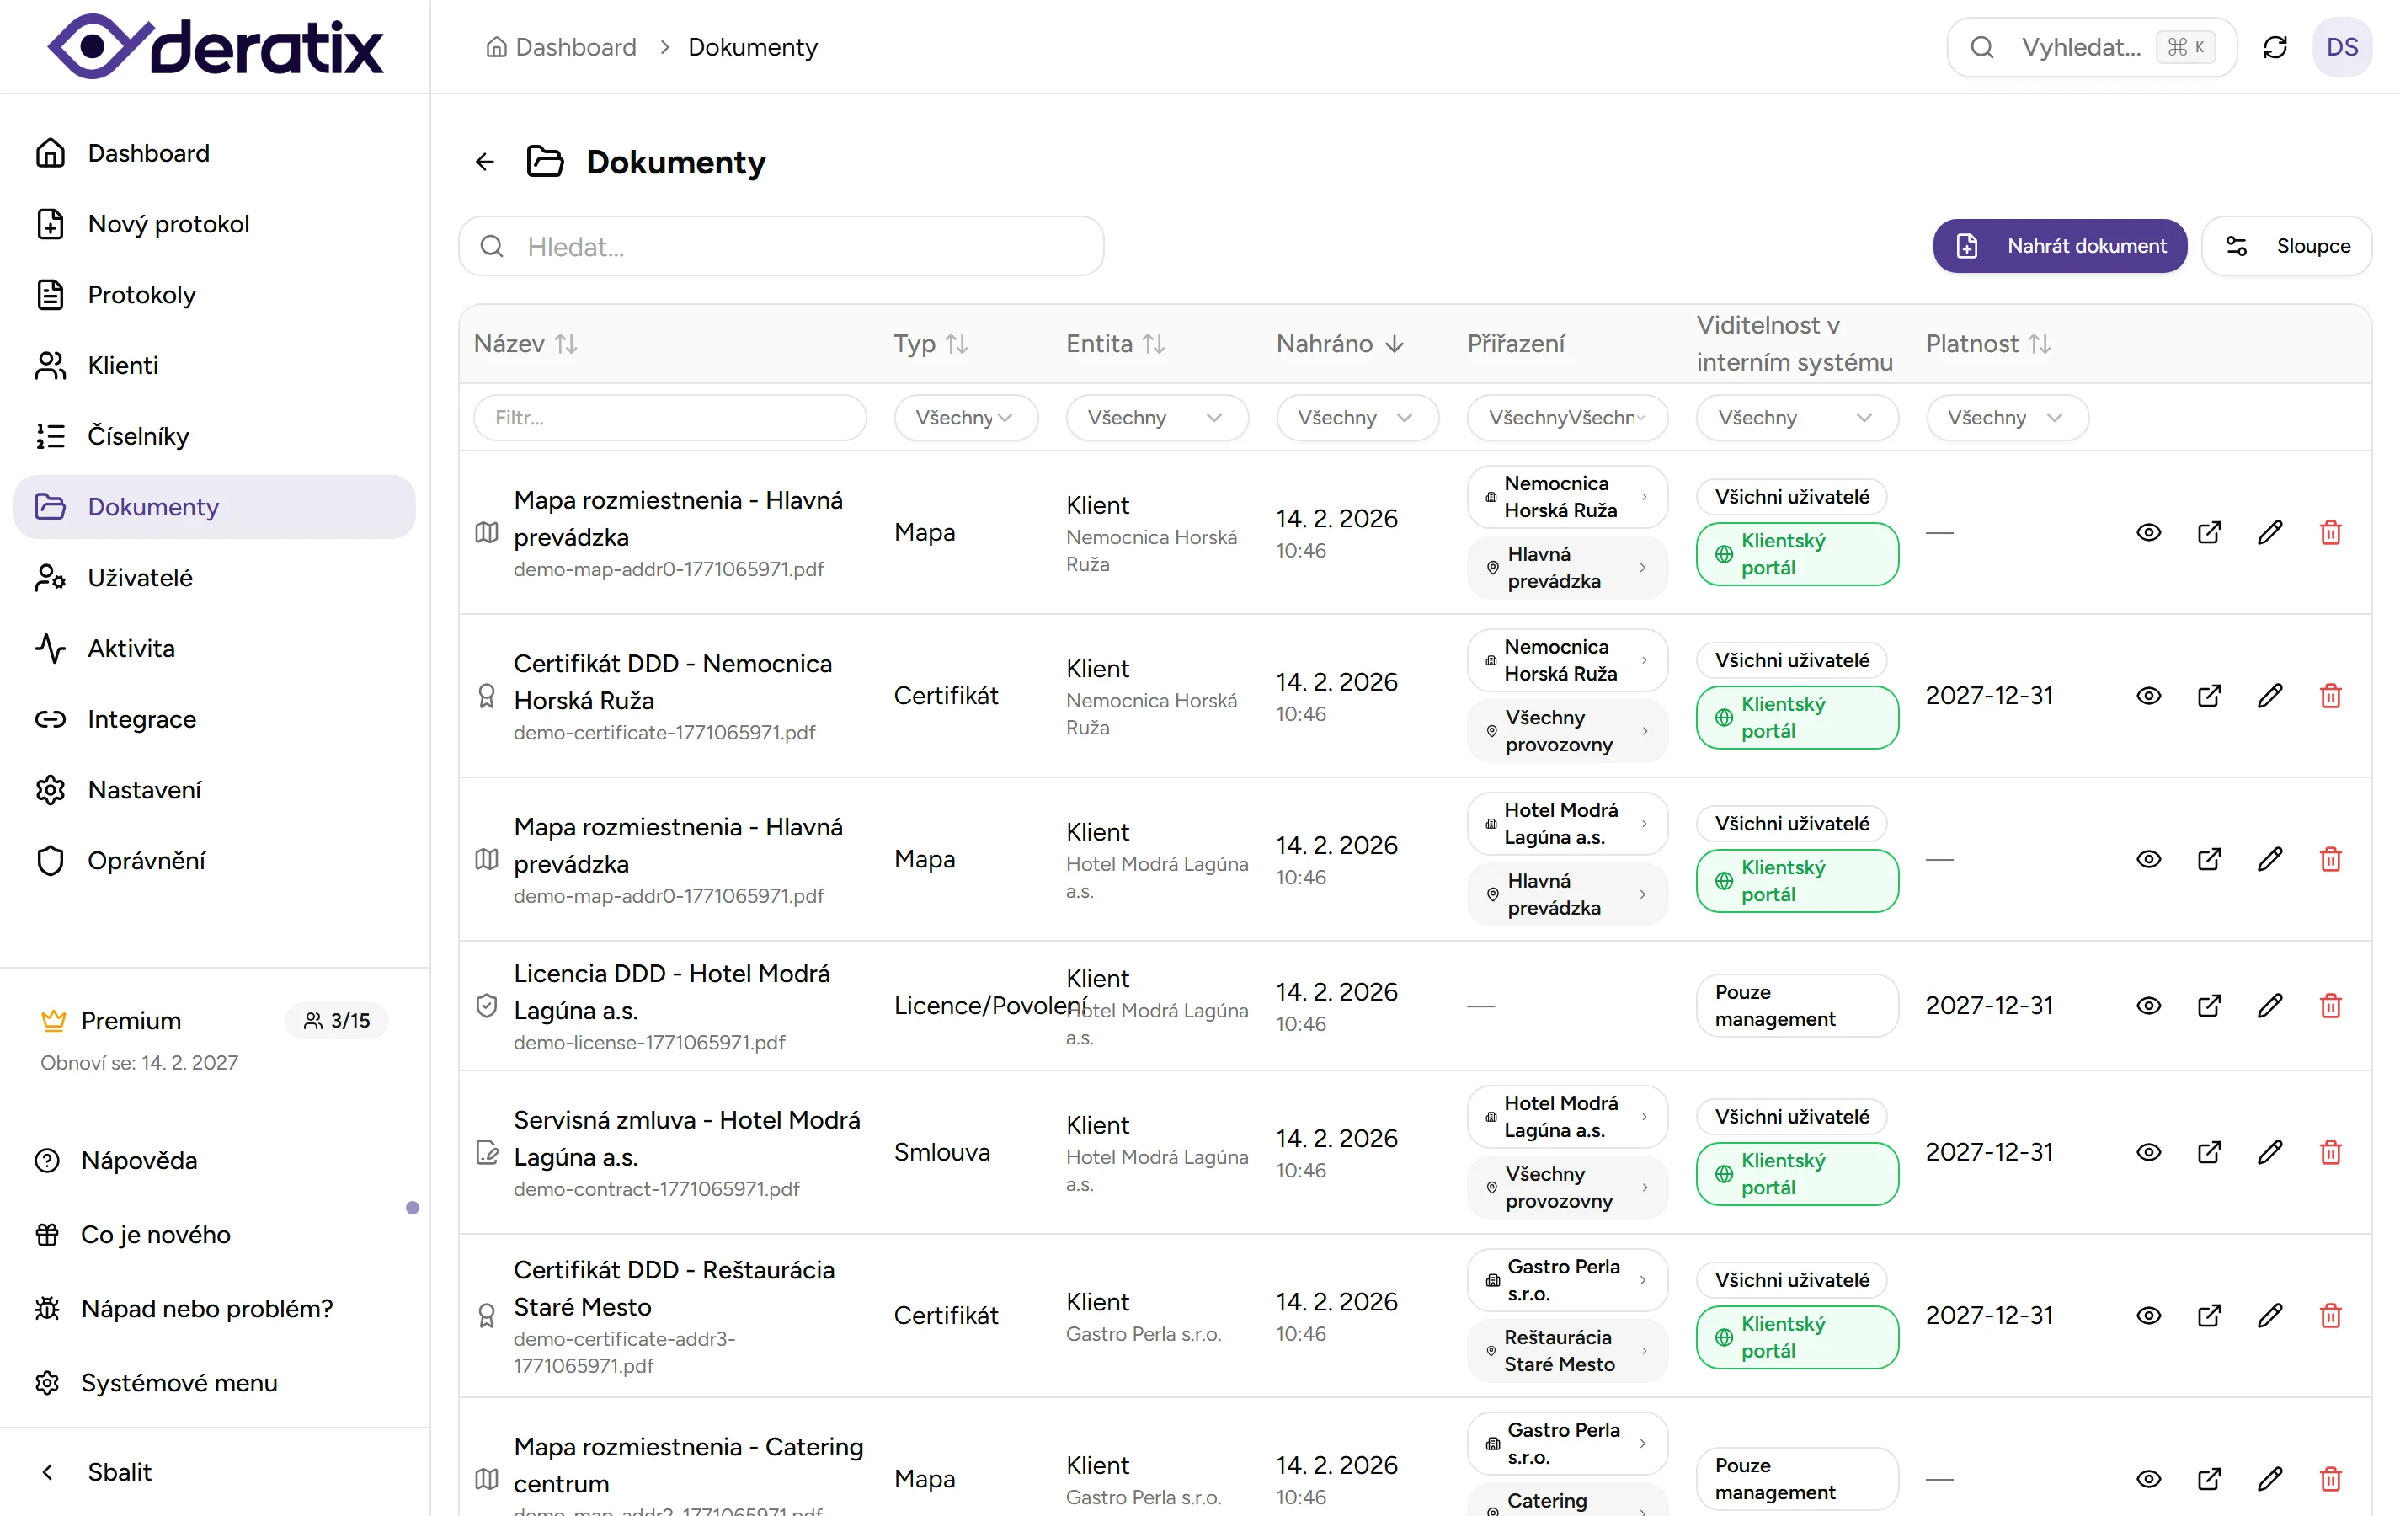The image size is (2400, 1516).
Task: Delete the Certifikát DDD Nemocnica document
Action: tap(2330, 696)
